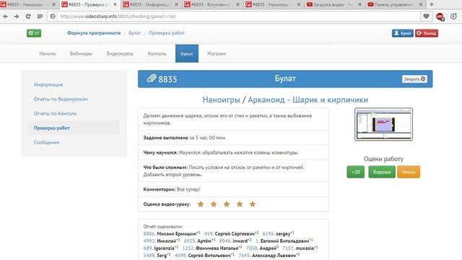Open the Видеокурсы menu item
This screenshot has width=462, height=260.
(120, 53)
